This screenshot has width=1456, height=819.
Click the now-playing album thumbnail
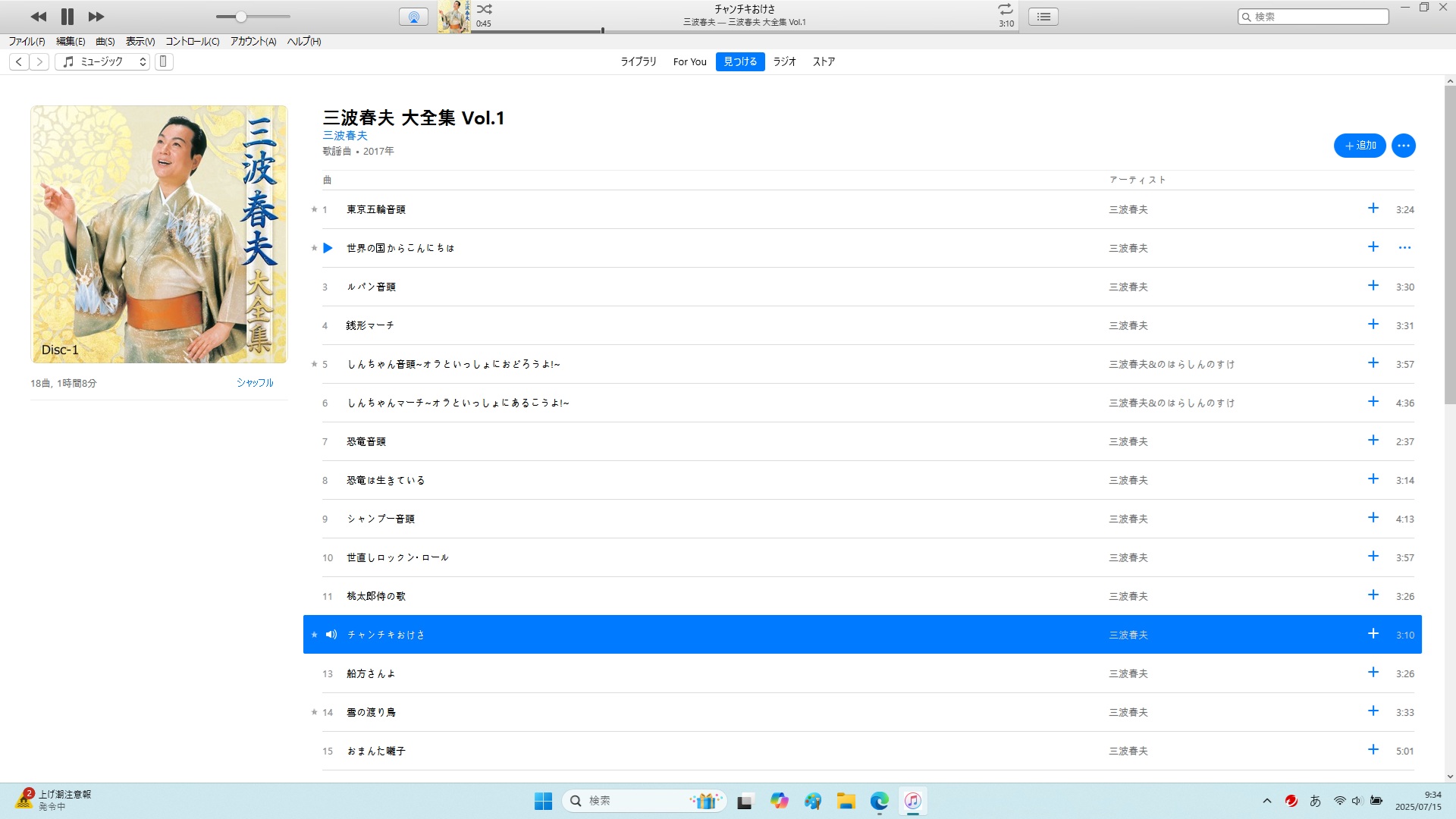coord(454,17)
